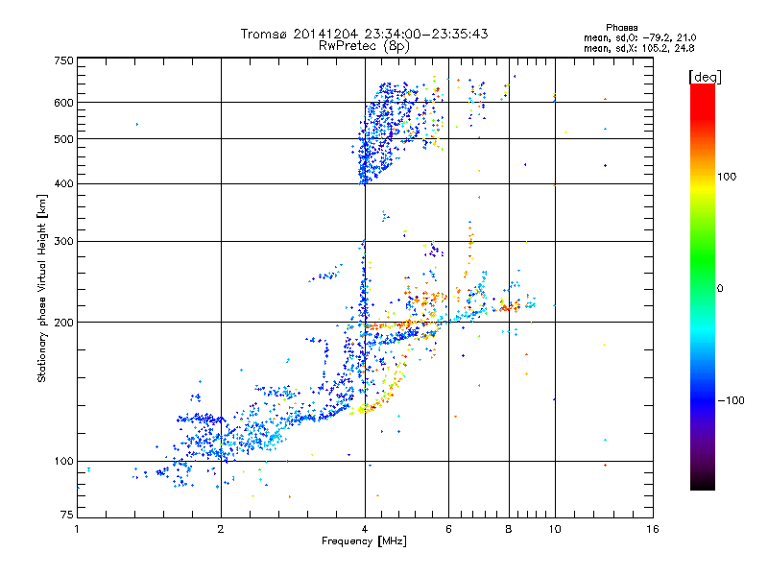The image size is (768, 576).
Task: Click the y-axis tick label '75'
Action: point(67,515)
